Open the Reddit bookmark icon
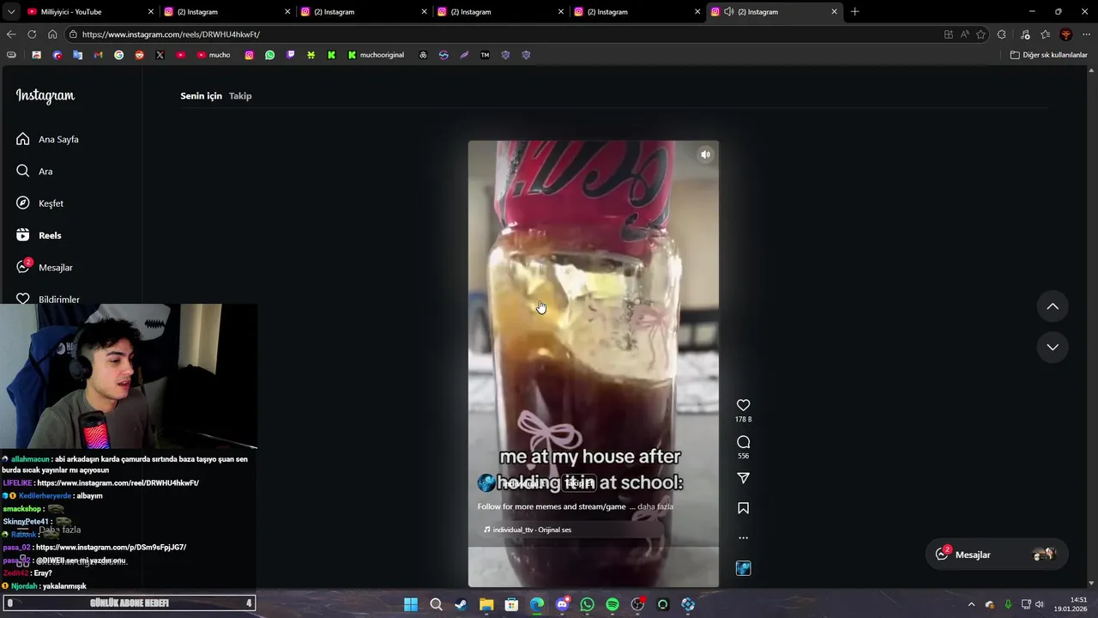This screenshot has height=618, width=1098. tap(140, 55)
